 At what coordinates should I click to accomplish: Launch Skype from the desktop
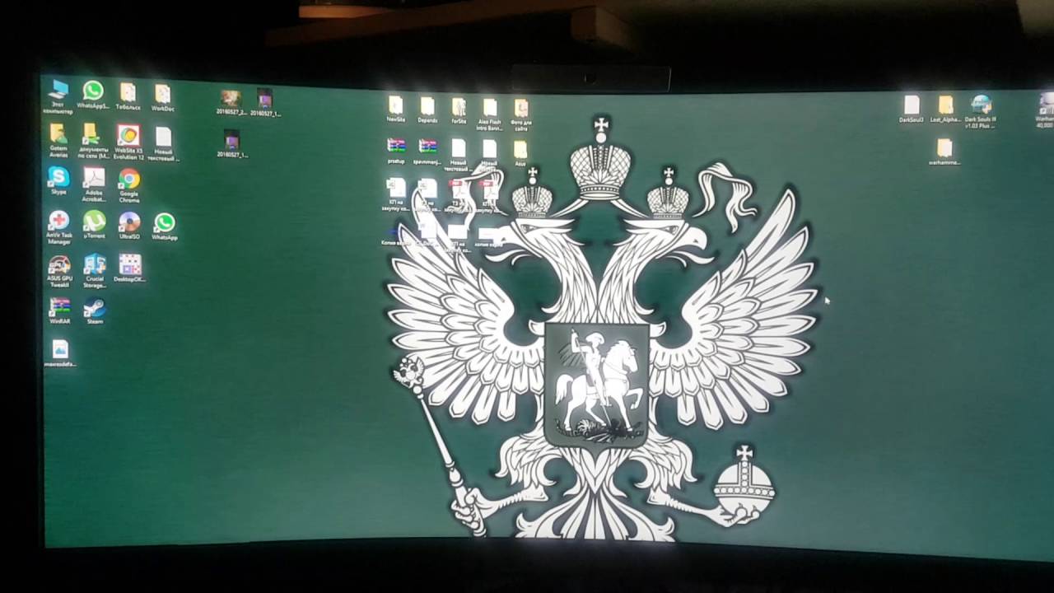click(x=58, y=180)
